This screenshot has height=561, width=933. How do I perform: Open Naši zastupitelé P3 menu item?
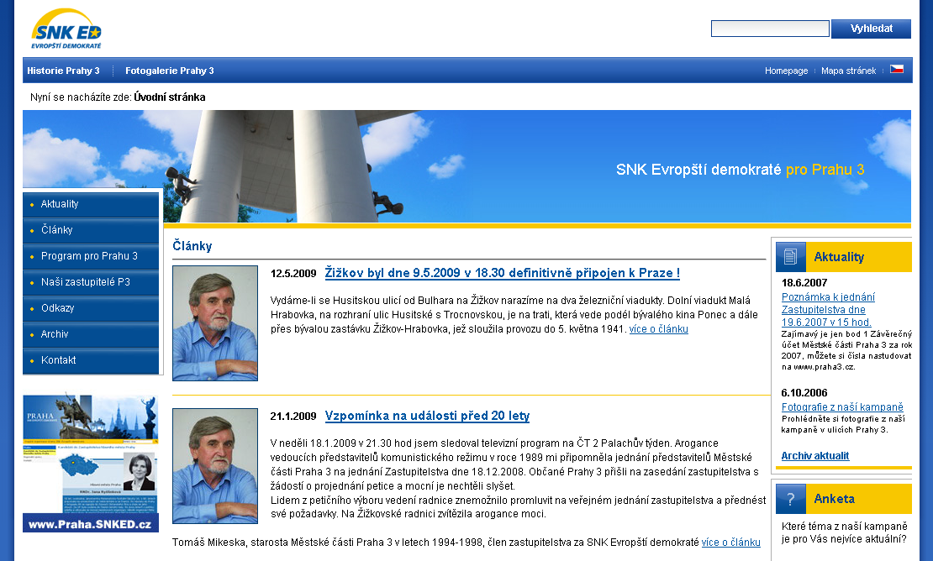[91, 282]
